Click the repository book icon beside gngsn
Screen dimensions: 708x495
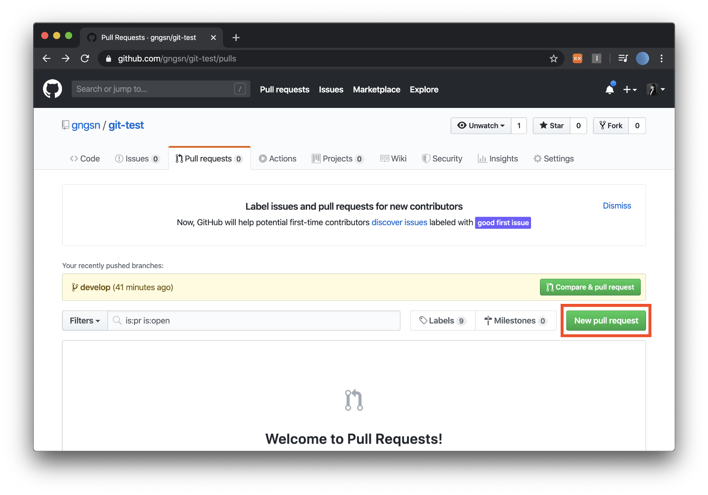[x=65, y=125]
